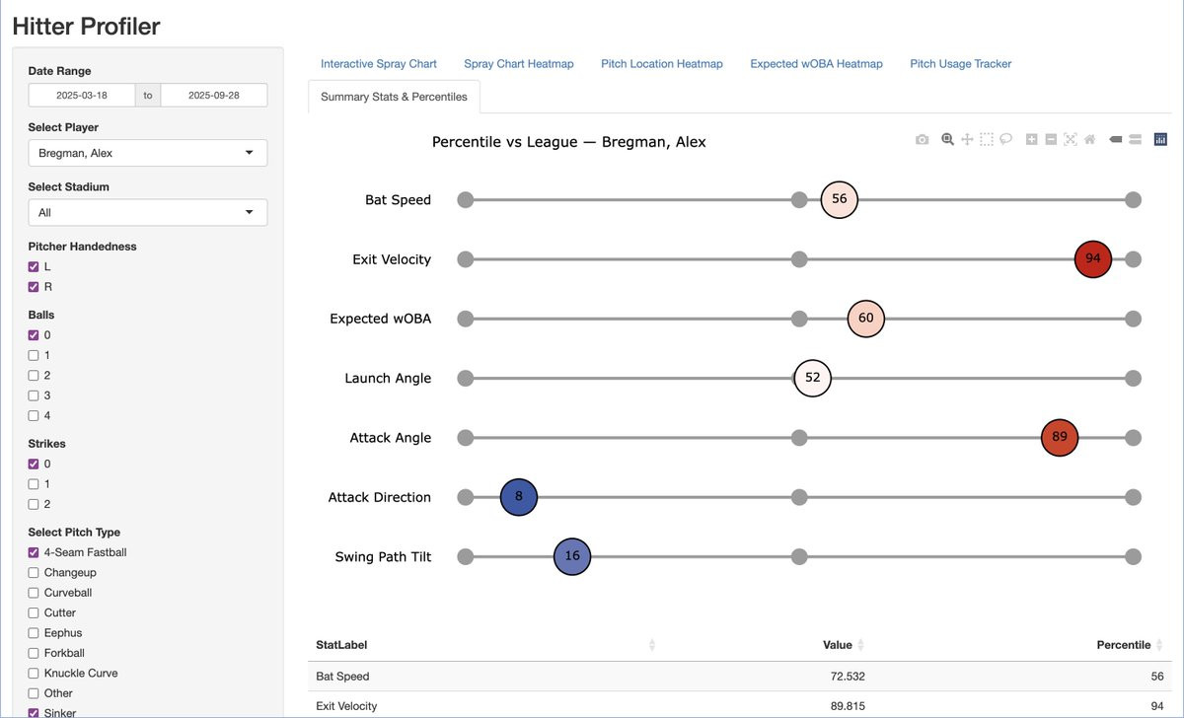Choose the Box Select tool
1184x718 pixels.
(987, 140)
